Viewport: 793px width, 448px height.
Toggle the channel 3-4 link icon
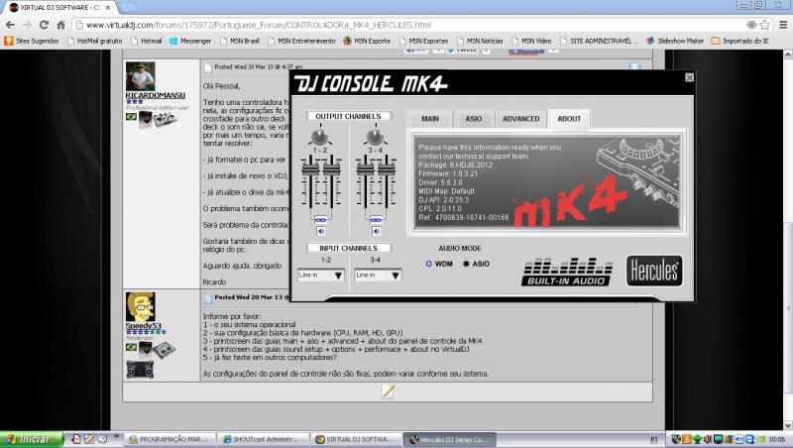click(376, 220)
